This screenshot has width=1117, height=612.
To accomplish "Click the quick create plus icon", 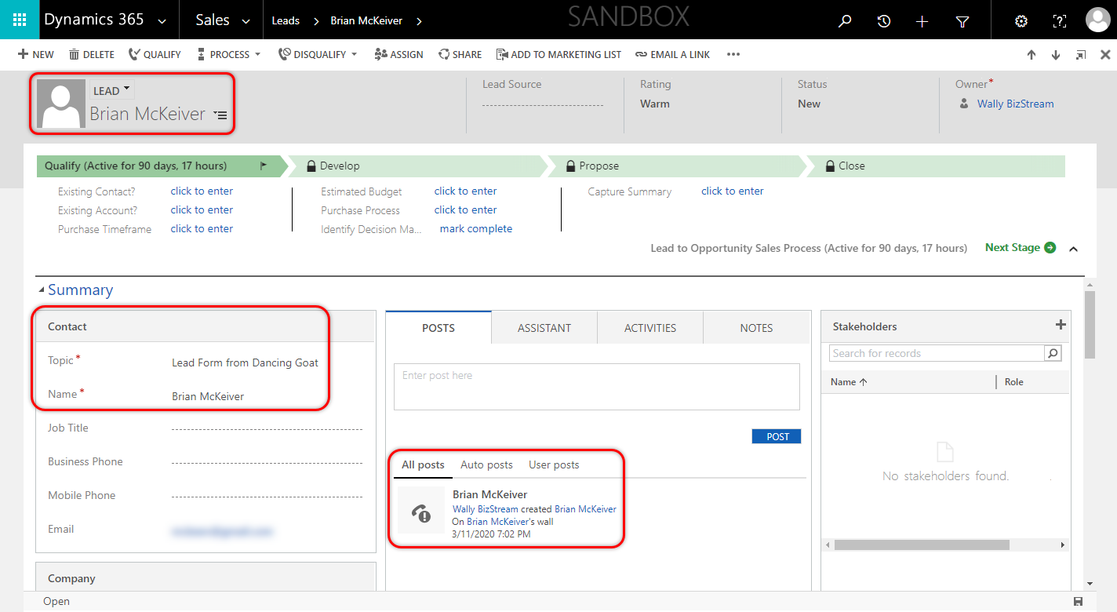I will (x=922, y=21).
